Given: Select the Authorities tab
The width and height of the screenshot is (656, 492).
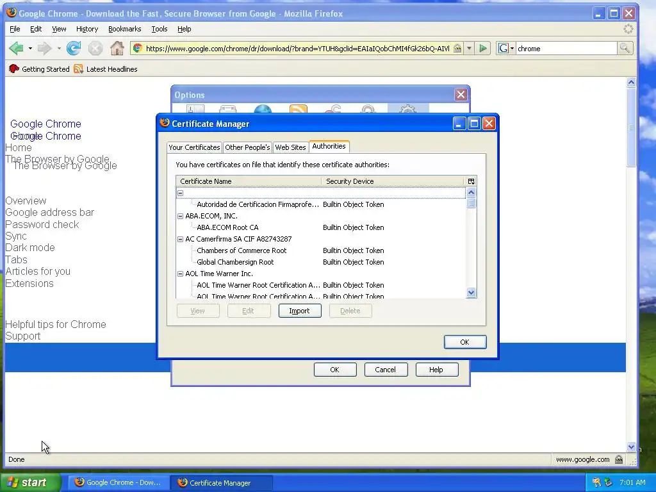Looking at the screenshot, I should pos(329,147).
